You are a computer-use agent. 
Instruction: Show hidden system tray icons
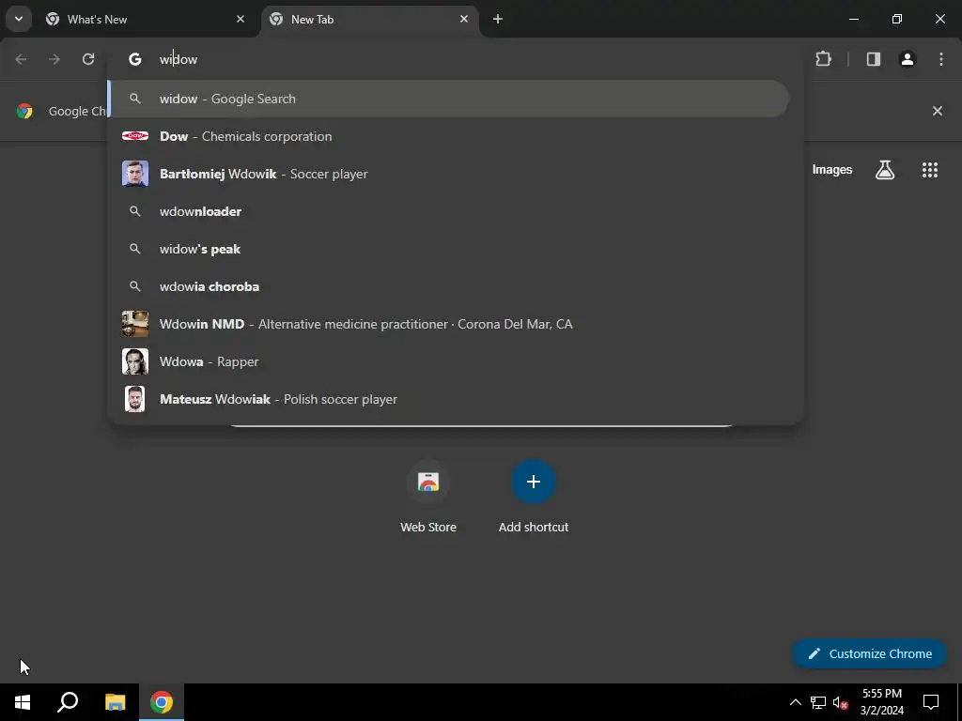795,702
